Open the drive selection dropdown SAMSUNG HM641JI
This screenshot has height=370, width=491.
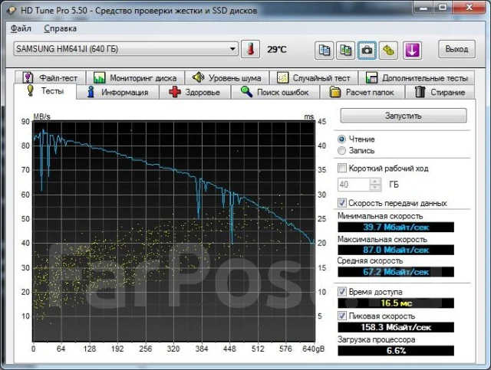[x=126, y=49]
